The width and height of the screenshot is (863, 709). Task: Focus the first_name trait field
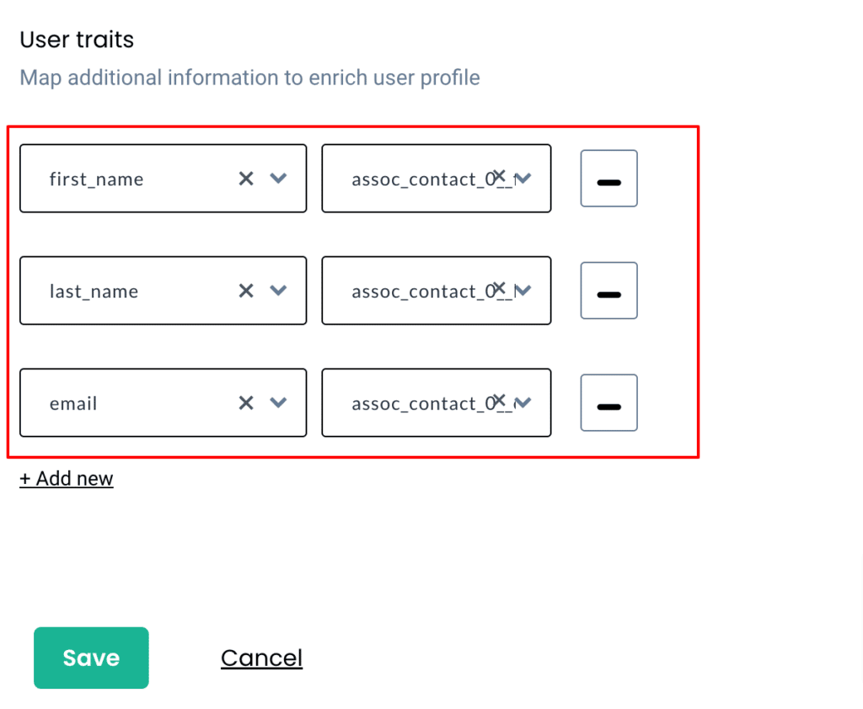(163, 179)
